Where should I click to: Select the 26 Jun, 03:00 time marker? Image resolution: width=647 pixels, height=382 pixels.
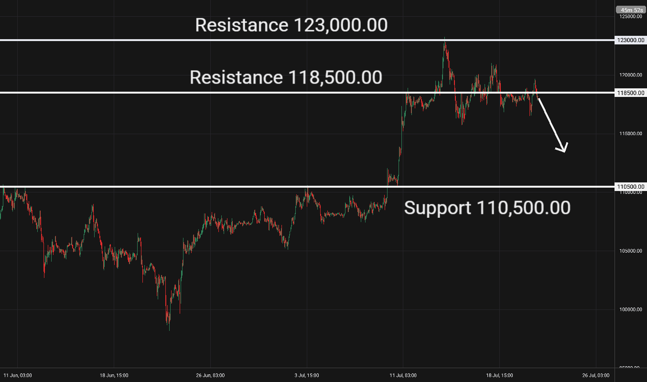pos(211,375)
